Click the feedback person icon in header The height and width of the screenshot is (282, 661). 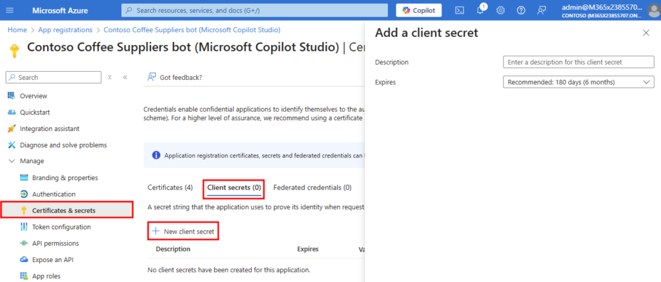[x=541, y=10]
